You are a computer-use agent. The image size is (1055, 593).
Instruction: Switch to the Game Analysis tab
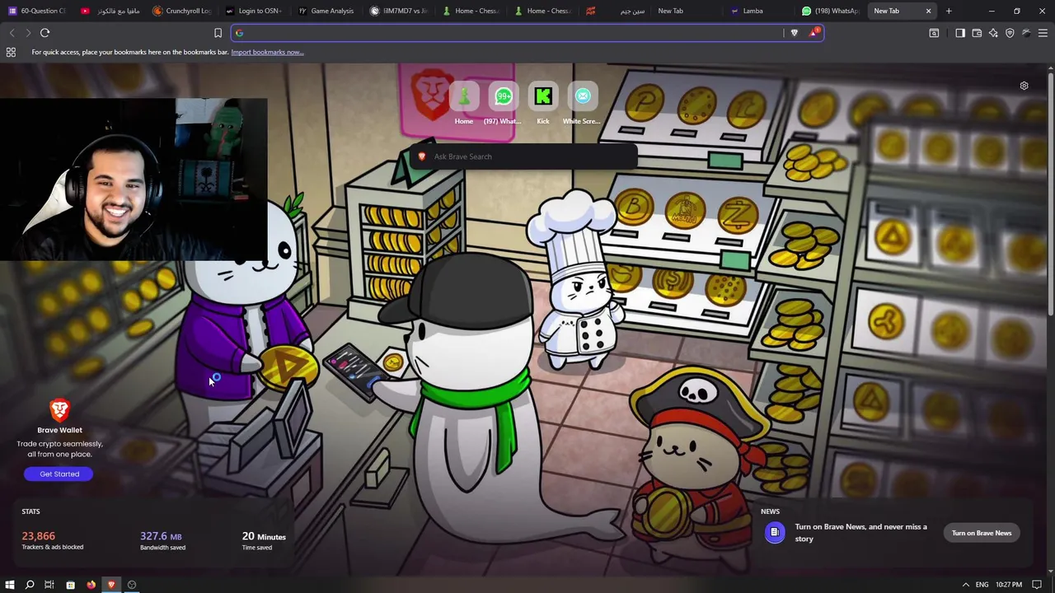click(x=327, y=11)
